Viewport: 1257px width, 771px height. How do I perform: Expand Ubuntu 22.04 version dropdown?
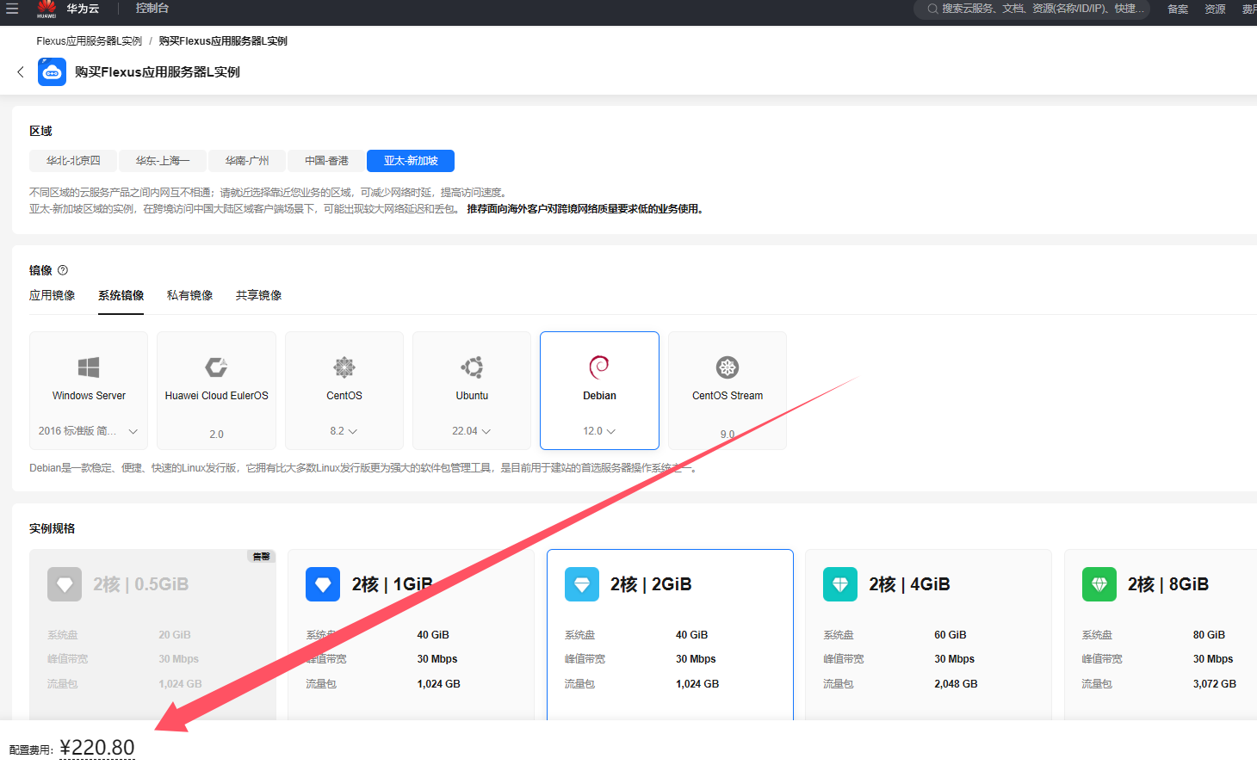(472, 431)
